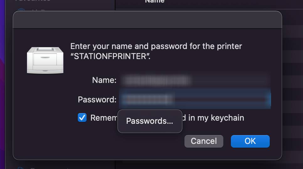Click the blurred username text in Name field

157,80
